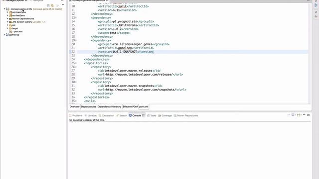Expand the src folder arrow
319x179 pixels.
tap(7, 25)
